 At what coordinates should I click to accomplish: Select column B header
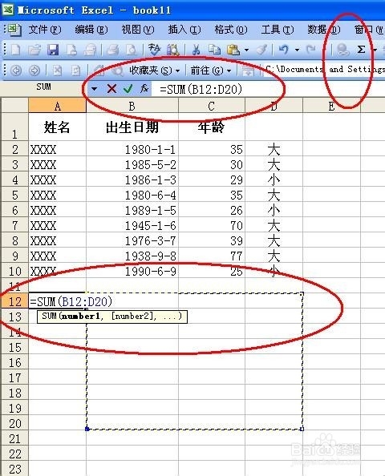tap(132, 106)
